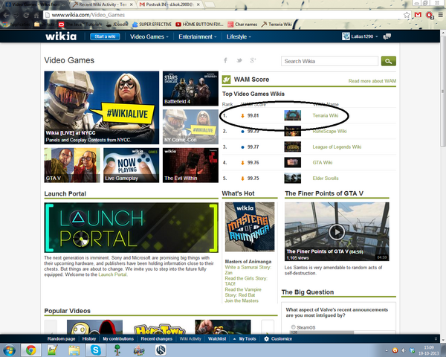Click History in bottom toolbar

pos(89,339)
